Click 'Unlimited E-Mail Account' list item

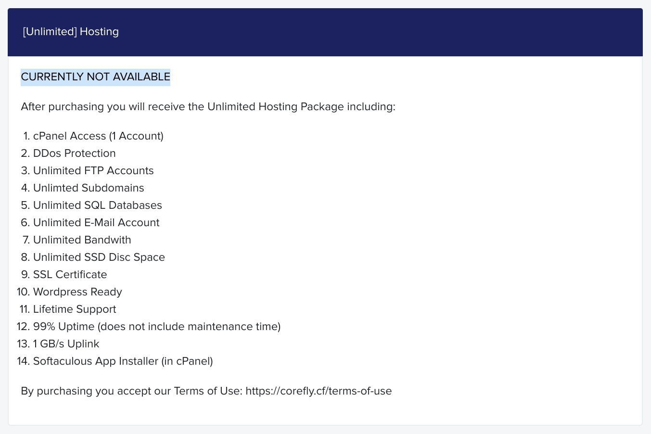pos(96,223)
